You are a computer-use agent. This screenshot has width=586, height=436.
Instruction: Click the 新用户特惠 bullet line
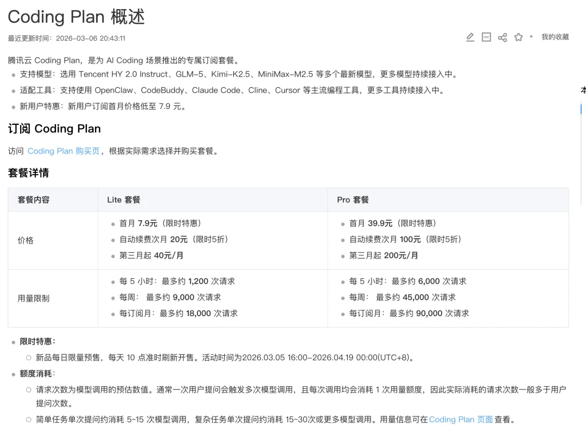tap(104, 106)
